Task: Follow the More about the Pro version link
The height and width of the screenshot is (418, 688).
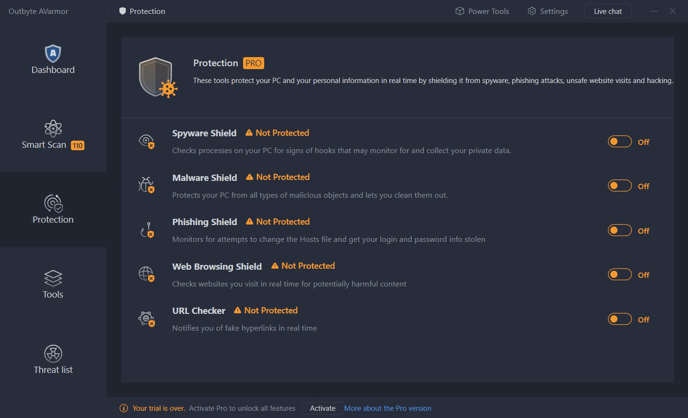Action: 387,408
